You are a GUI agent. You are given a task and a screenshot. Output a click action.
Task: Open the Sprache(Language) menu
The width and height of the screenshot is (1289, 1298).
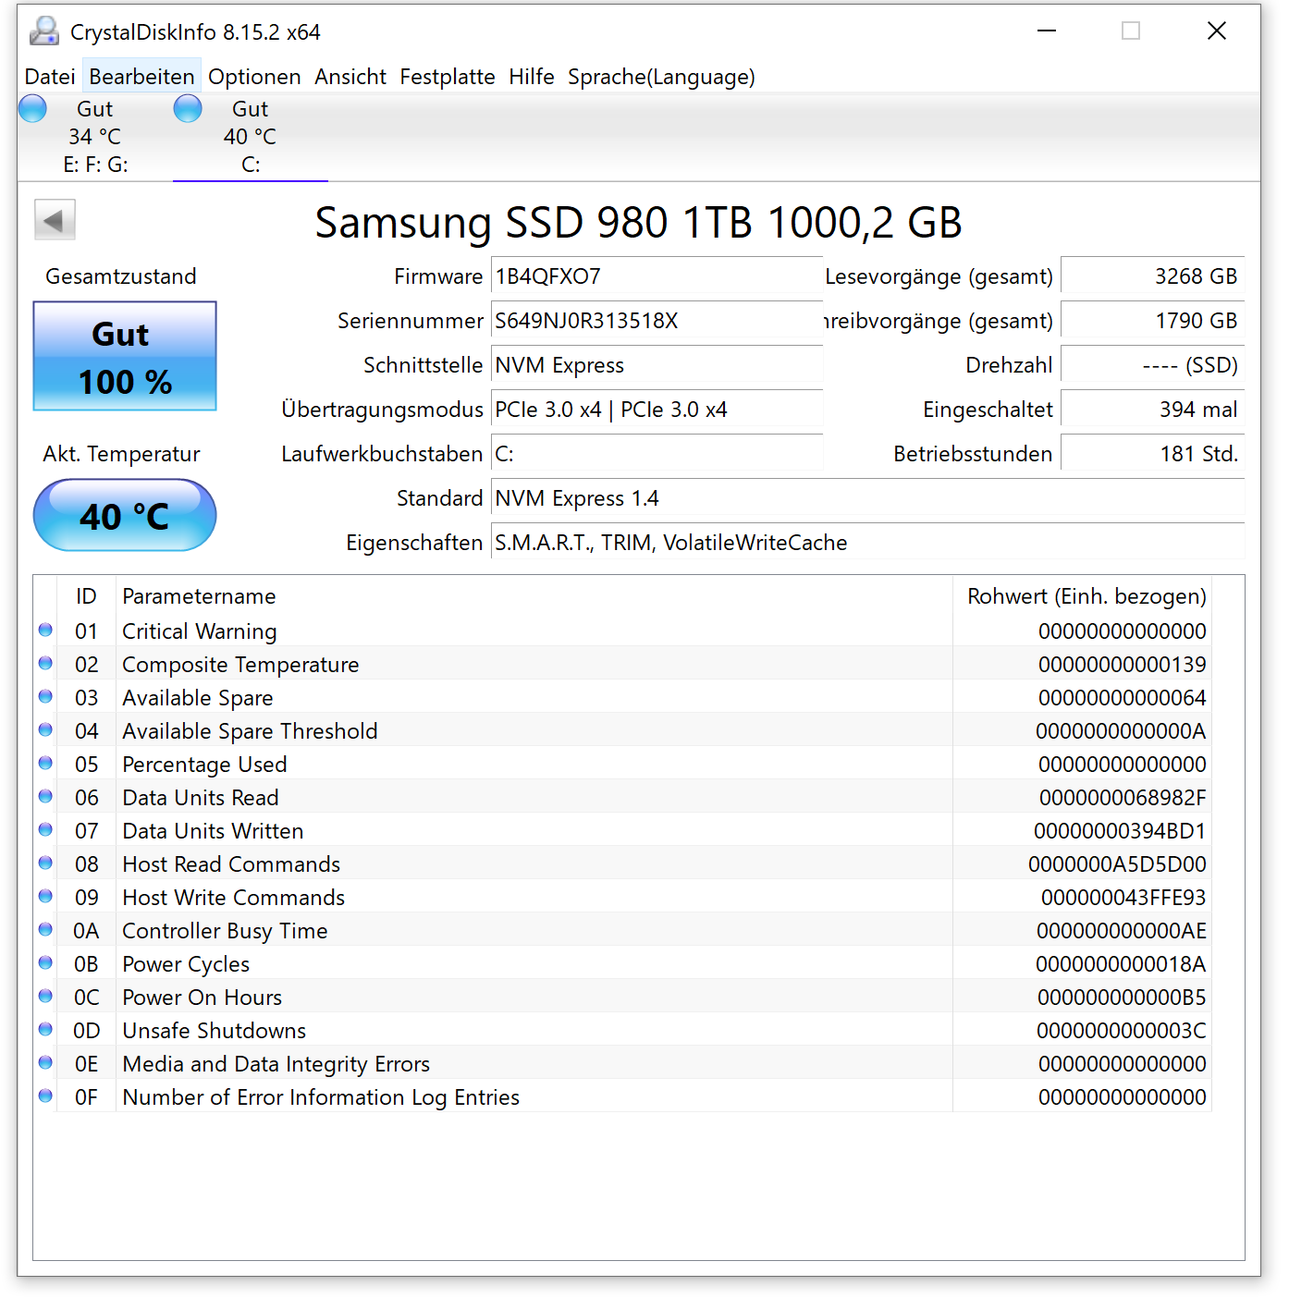661,77
